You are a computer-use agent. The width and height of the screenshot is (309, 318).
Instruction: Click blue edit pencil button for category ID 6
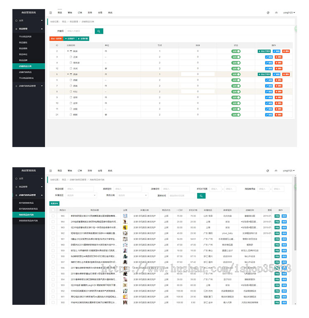[x=276, y=74]
